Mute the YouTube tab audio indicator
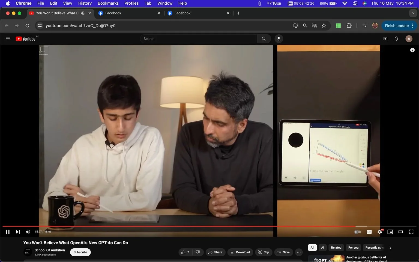419x262 pixels. (x=83, y=13)
